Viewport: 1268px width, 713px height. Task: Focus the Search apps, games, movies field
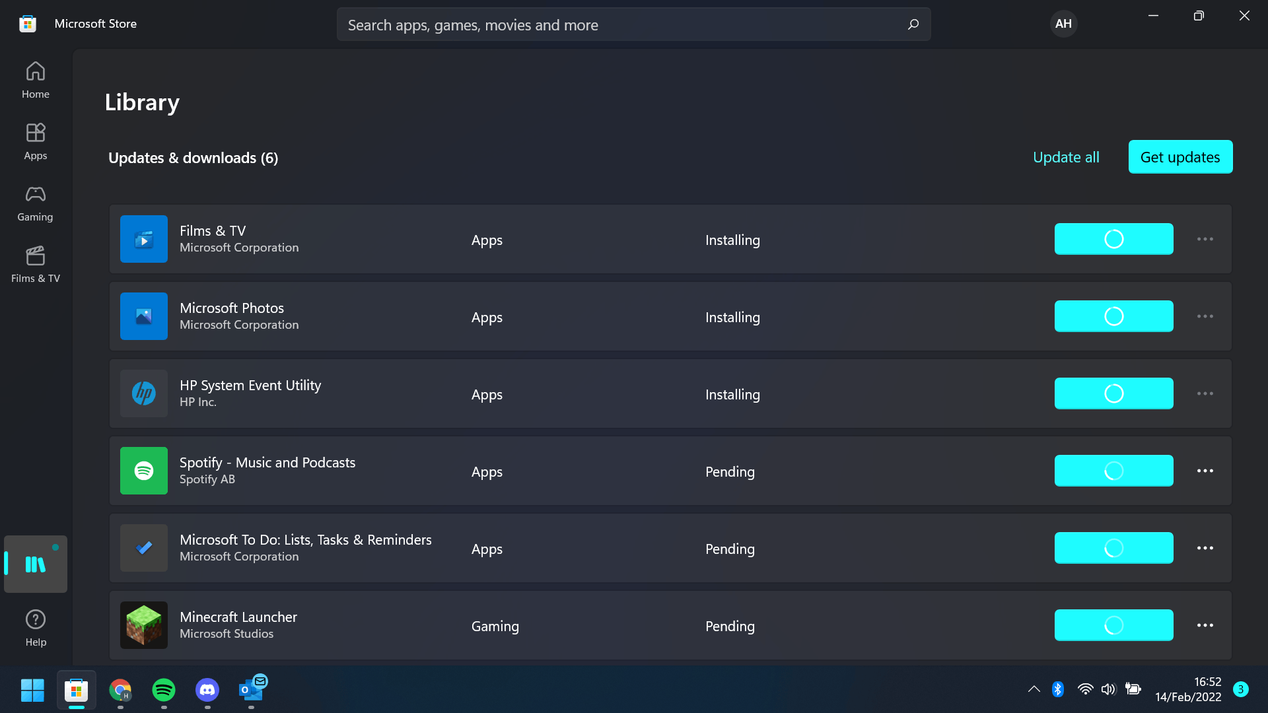click(x=634, y=24)
